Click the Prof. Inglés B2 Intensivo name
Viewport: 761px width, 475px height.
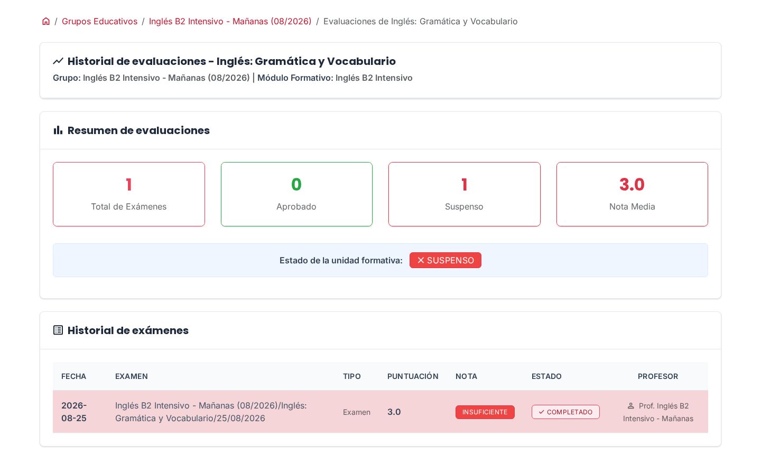(658, 412)
